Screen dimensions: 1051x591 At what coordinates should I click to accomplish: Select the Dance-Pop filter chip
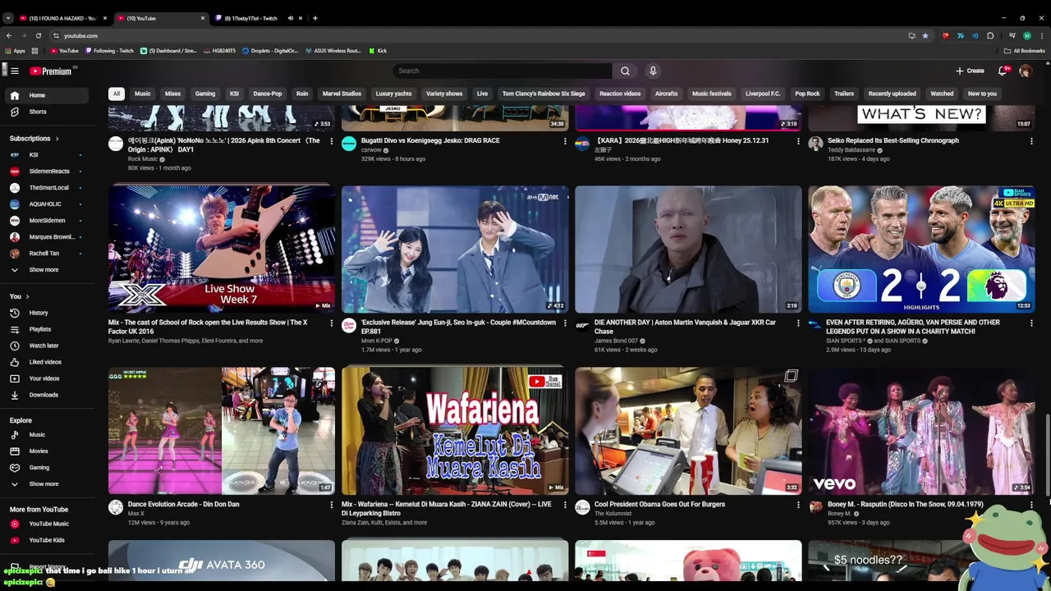click(268, 94)
